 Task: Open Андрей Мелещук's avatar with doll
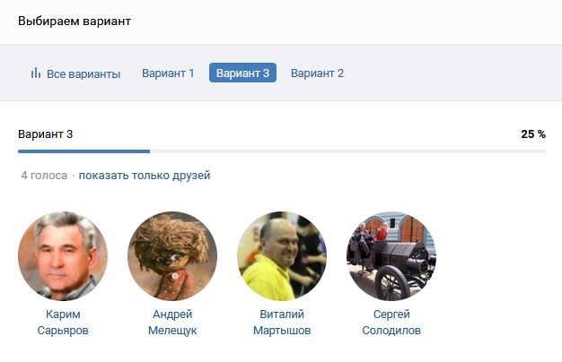tap(172, 255)
